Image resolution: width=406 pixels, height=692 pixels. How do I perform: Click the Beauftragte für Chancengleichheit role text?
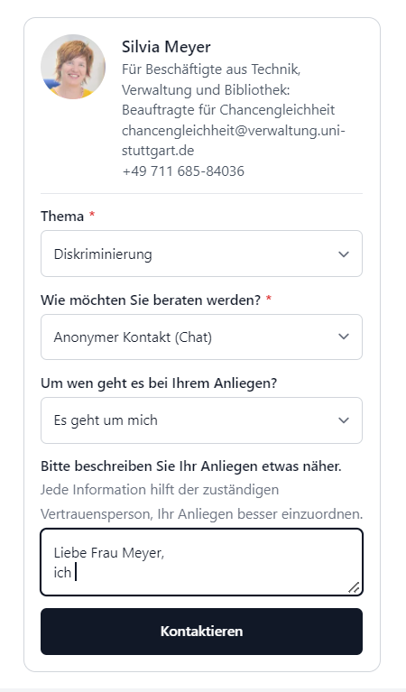tap(228, 109)
